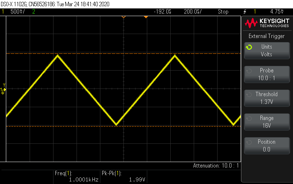The width and height of the screenshot is (293, 184).
Task: Select the Range 16V softkey
Action: click(x=267, y=122)
